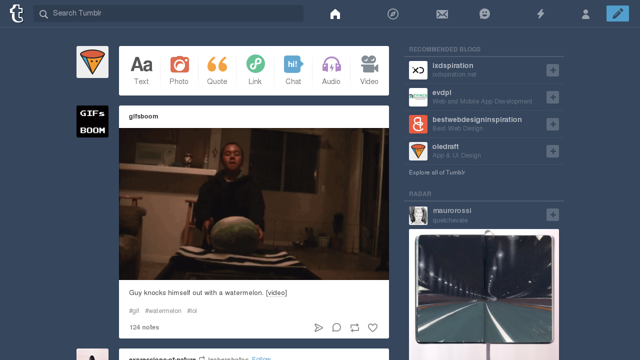Click 'ixdspiration.net' subtitle text
640x360 pixels.
pyautogui.click(x=454, y=74)
